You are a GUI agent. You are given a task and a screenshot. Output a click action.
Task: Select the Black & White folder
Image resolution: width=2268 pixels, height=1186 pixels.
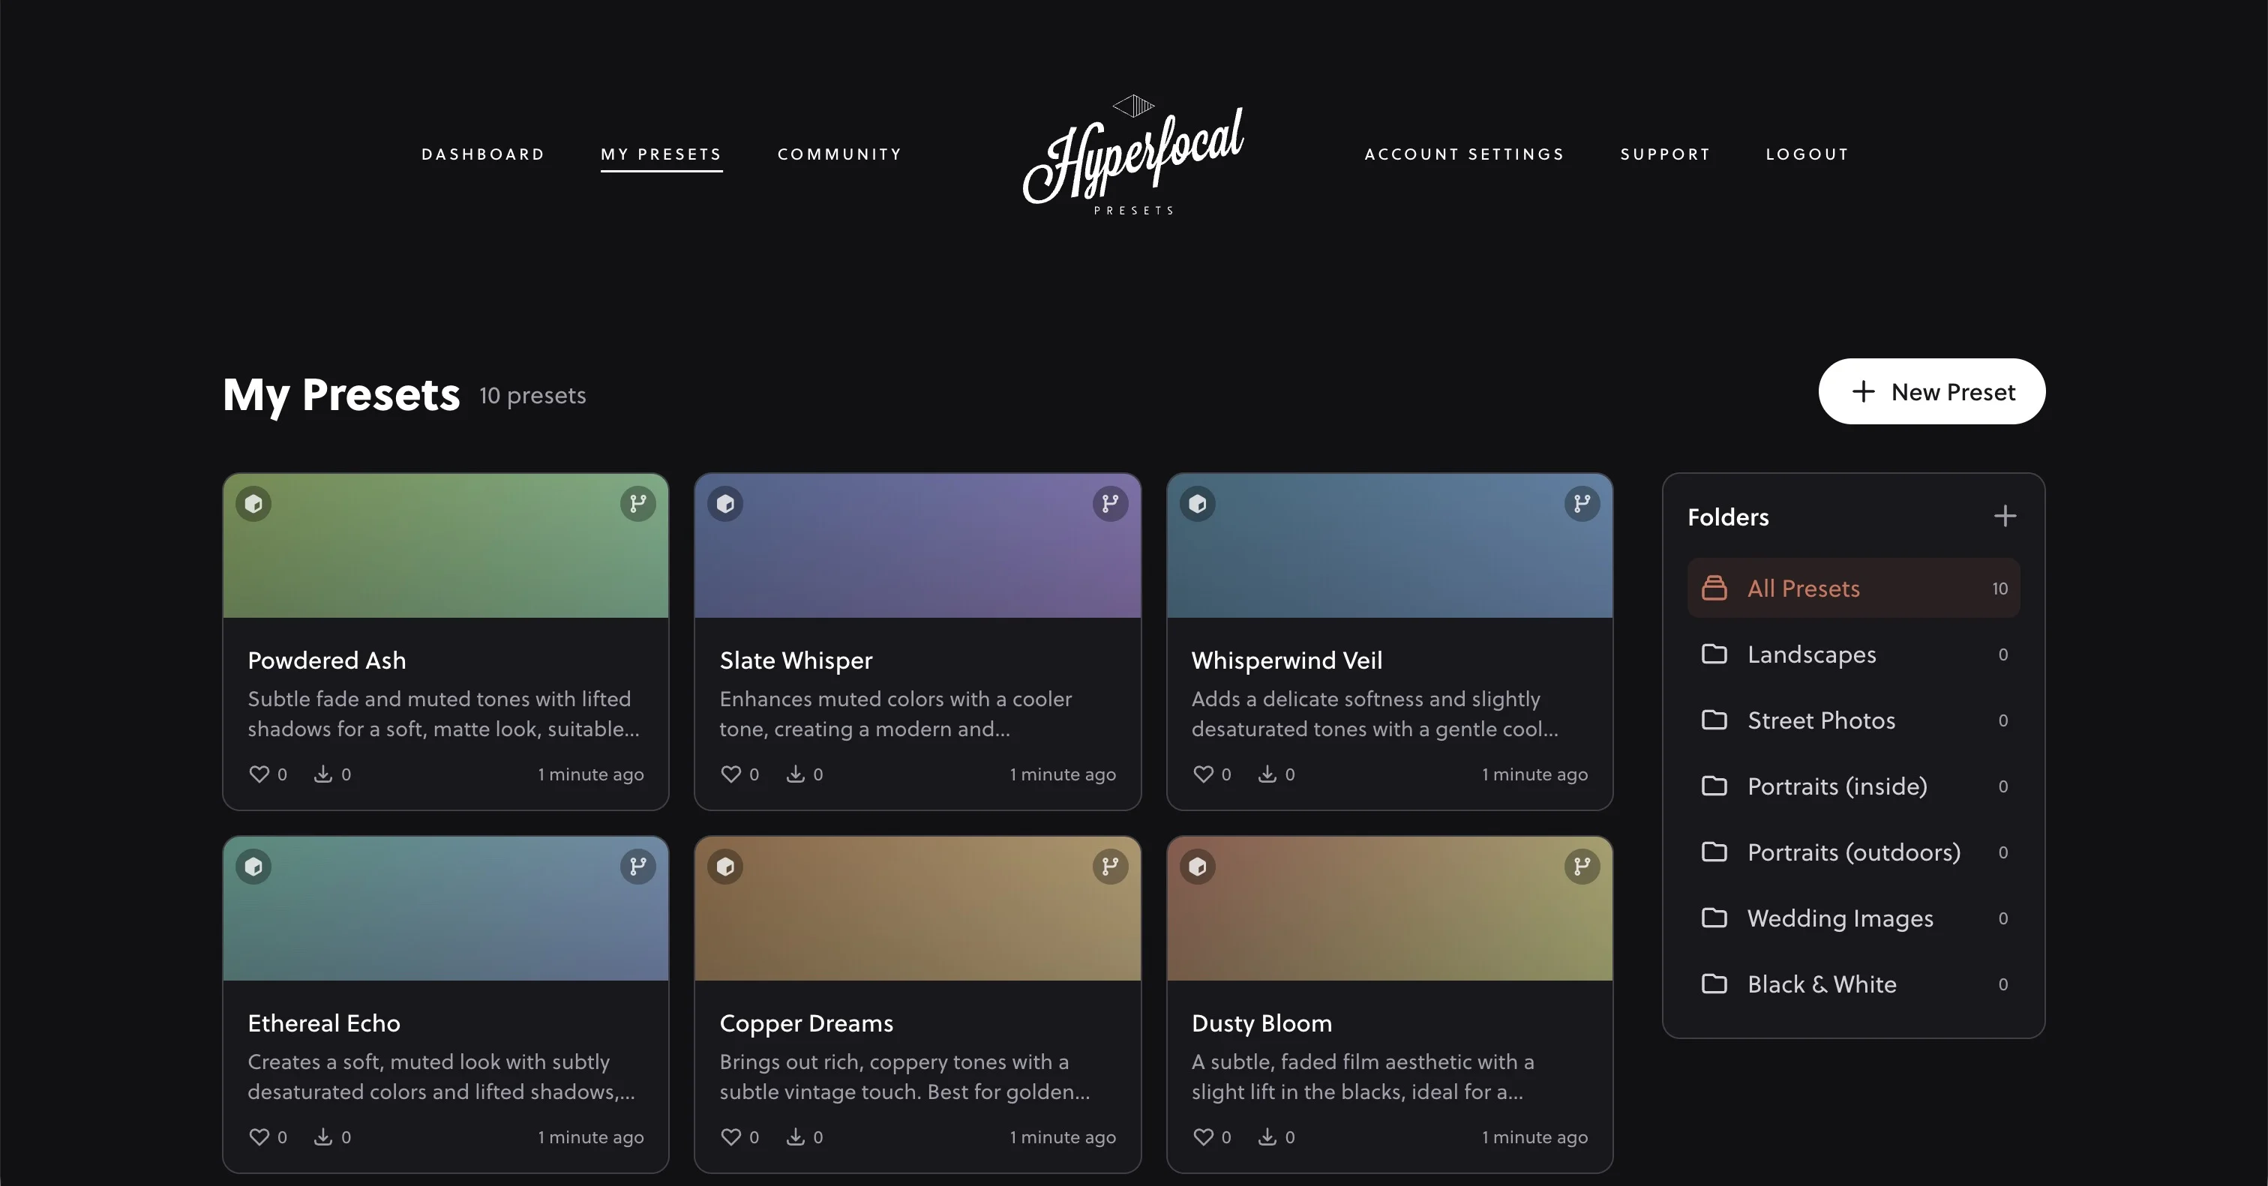[x=1821, y=984]
